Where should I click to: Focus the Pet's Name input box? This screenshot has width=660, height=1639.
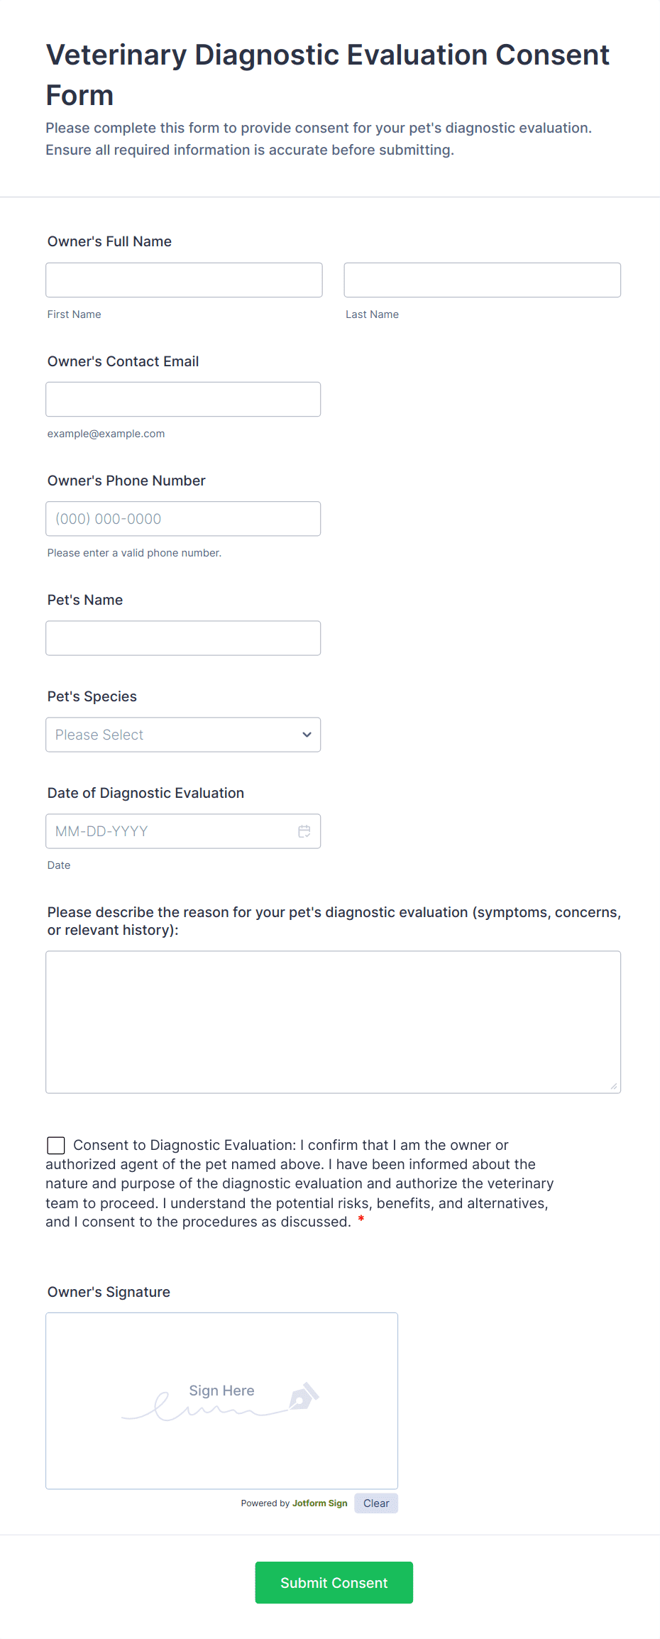tap(183, 637)
